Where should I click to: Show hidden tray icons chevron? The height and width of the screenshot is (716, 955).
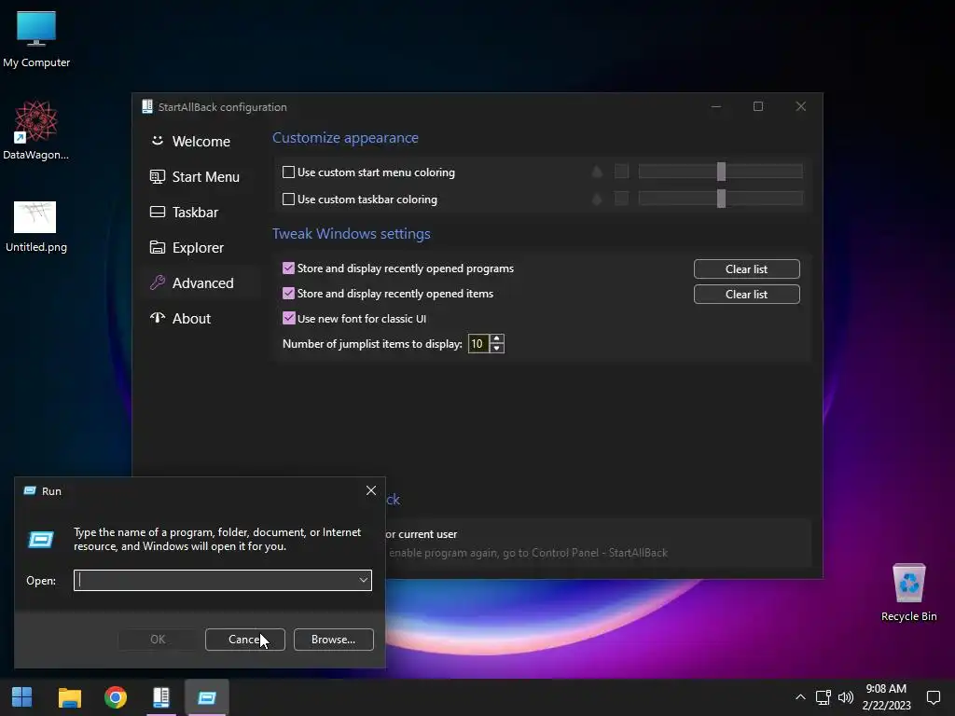800,697
